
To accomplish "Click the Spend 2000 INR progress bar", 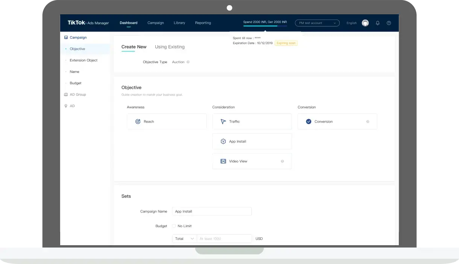I will [x=265, y=26].
